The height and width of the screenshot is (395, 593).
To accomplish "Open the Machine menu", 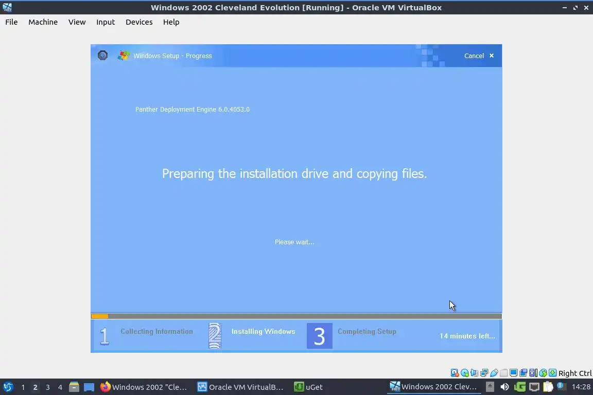I will pyautogui.click(x=43, y=22).
